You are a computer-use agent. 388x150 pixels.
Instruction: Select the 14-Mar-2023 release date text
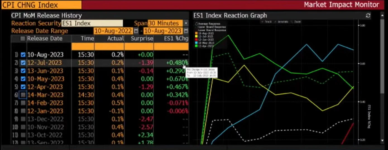click(45, 95)
